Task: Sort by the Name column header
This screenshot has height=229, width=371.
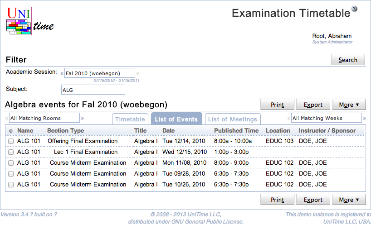Action: coord(25,130)
